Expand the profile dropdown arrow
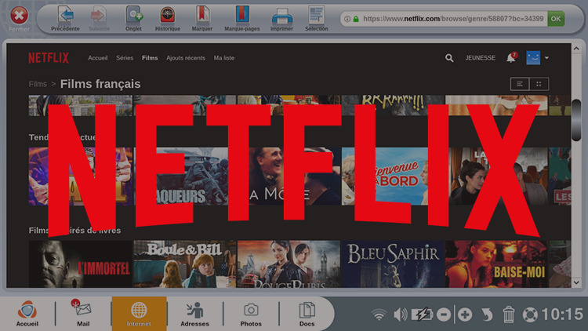The height and width of the screenshot is (331, 588). pos(546,58)
